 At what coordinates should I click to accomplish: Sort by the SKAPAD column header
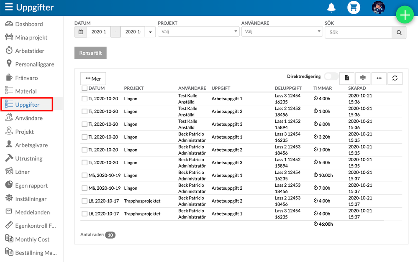[357, 88]
